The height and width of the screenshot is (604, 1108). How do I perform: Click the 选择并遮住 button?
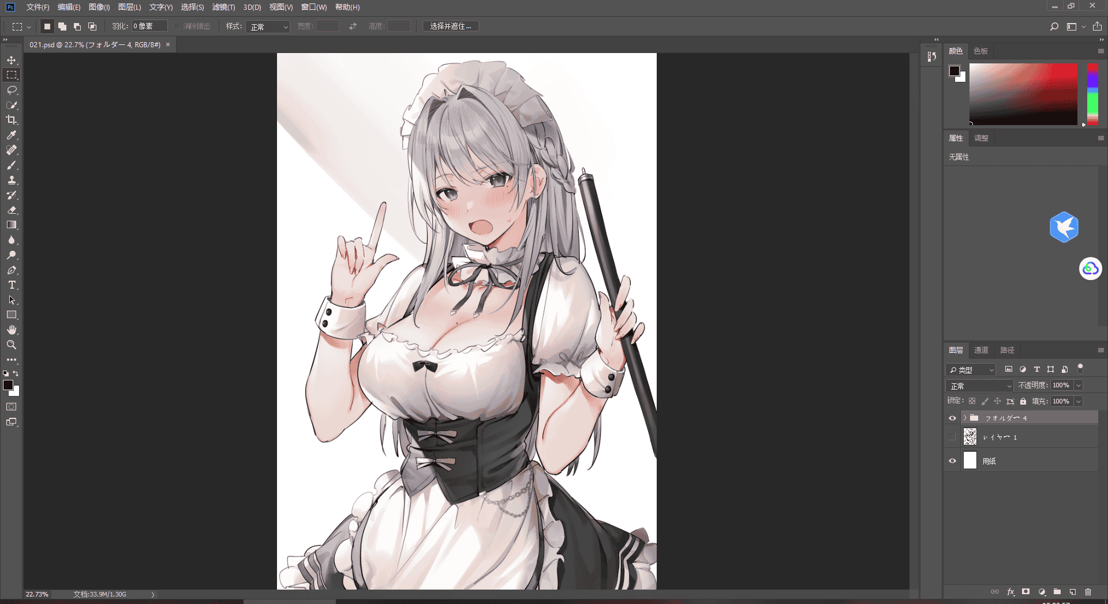click(x=451, y=27)
